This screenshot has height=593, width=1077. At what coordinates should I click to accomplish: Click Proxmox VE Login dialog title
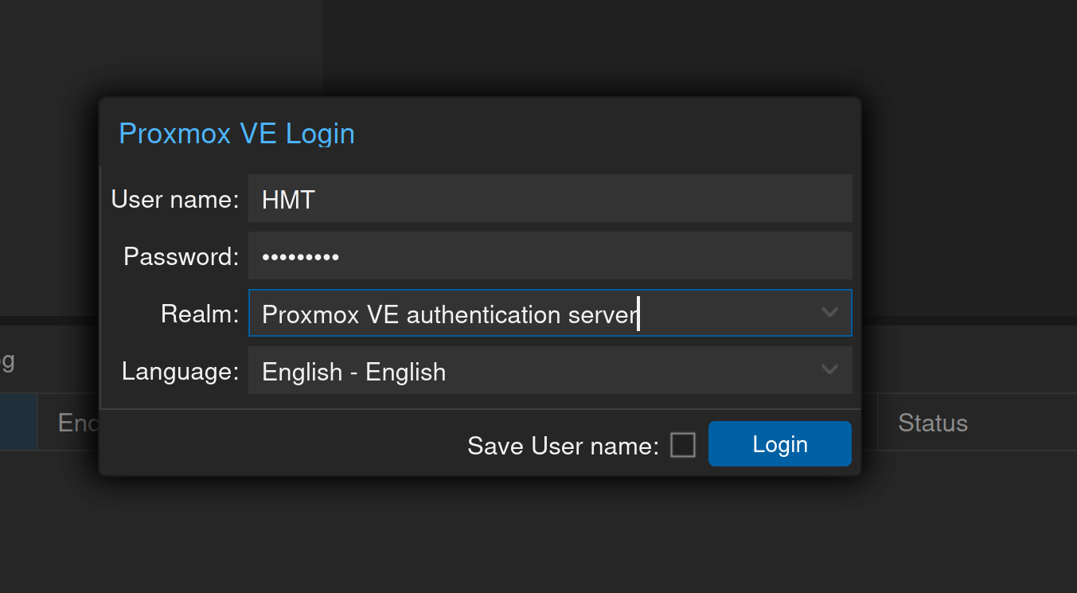coord(236,133)
